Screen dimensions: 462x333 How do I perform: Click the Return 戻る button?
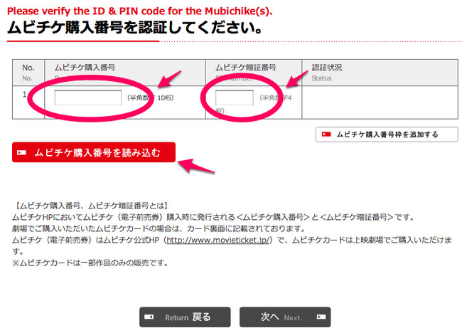tap(185, 317)
